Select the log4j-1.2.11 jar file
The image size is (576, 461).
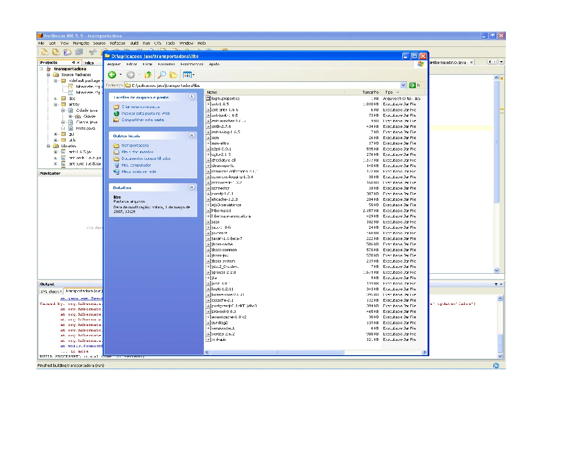click(220, 289)
